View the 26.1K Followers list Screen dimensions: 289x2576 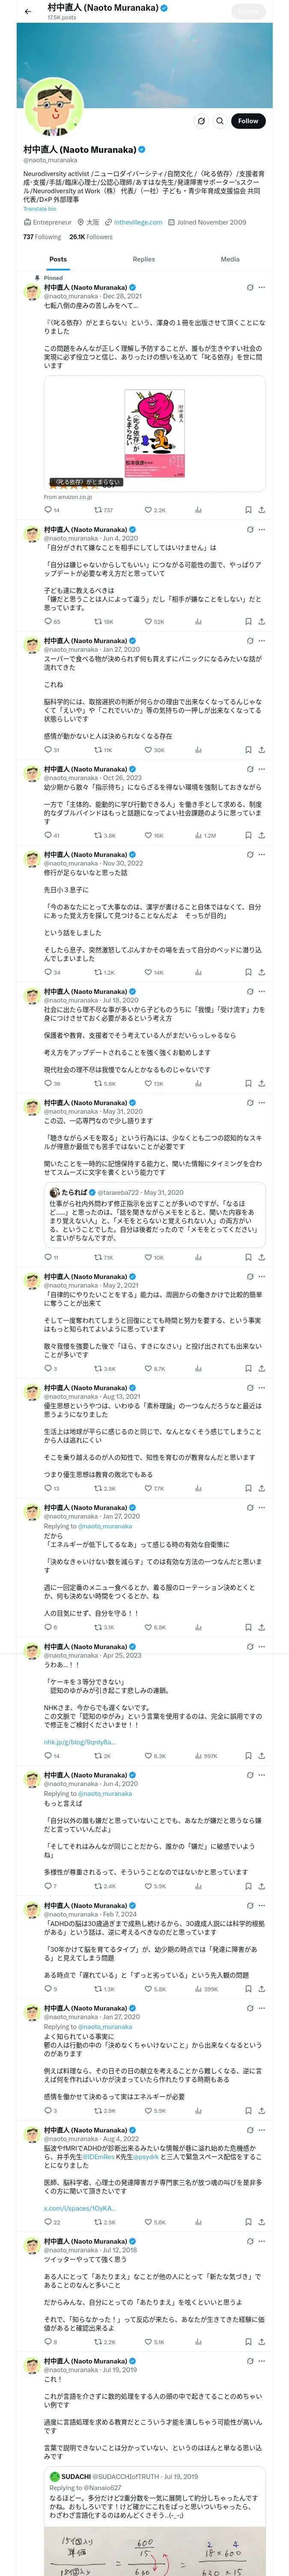click(x=91, y=237)
